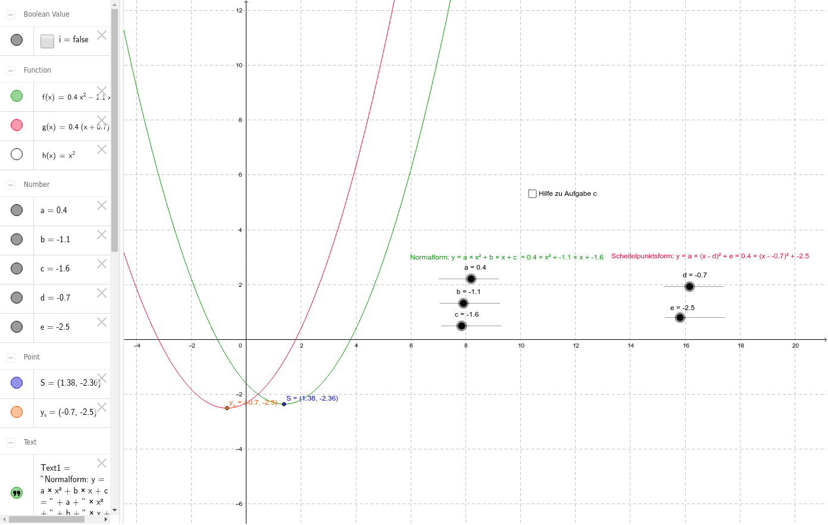The height and width of the screenshot is (525, 828).
Task: Select g(x) = 0.4 (x + 0.7) definition
Action: [x=76, y=127]
